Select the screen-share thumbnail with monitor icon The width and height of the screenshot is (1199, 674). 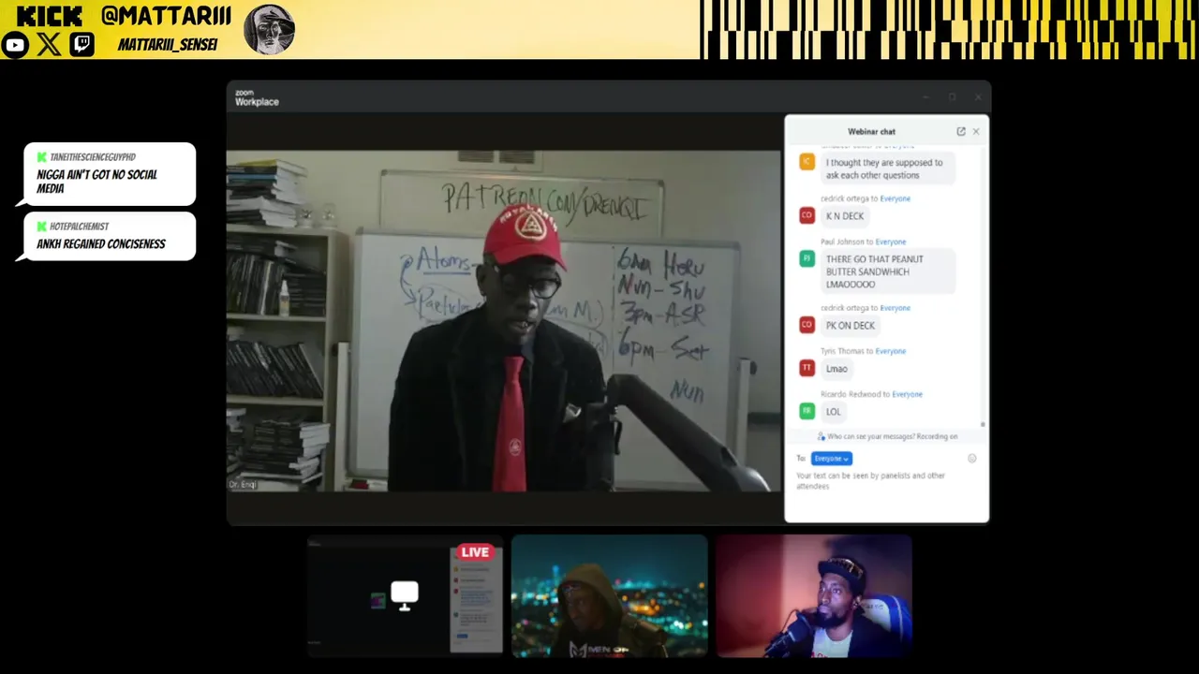click(405, 595)
